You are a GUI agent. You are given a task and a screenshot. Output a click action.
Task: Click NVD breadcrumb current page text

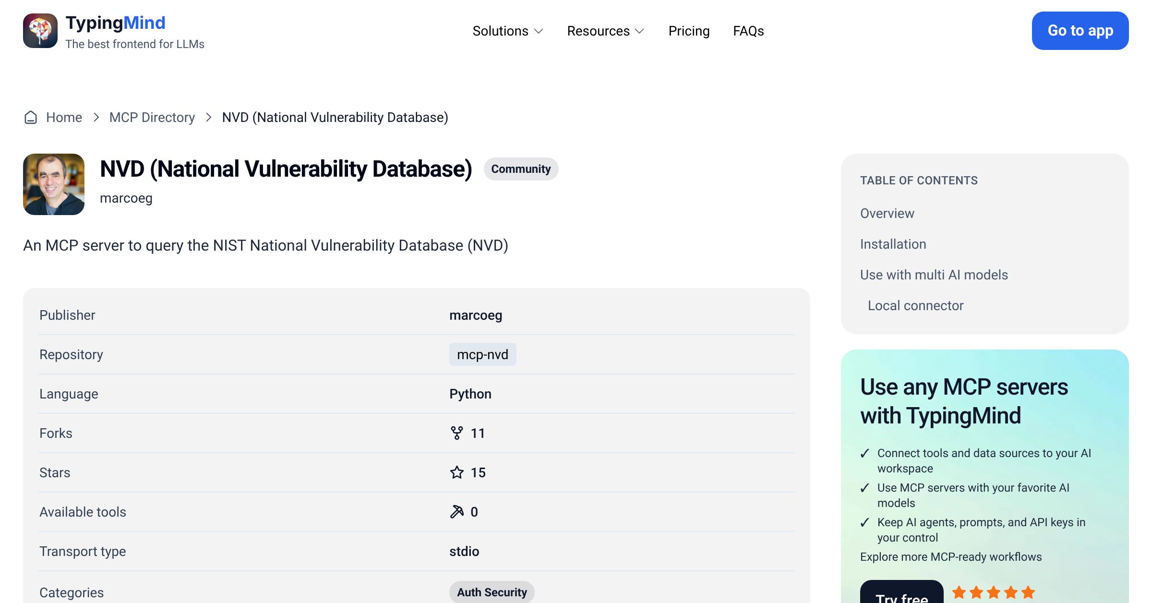point(335,117)
